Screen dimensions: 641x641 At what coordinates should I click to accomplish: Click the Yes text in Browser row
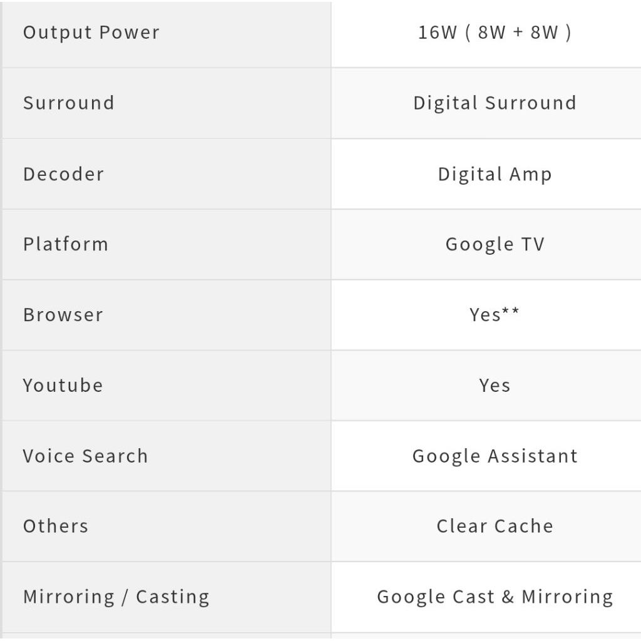tap(485, 314)
